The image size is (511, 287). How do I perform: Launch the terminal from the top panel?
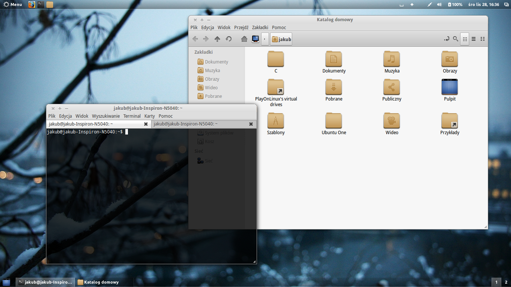(41, 4)
